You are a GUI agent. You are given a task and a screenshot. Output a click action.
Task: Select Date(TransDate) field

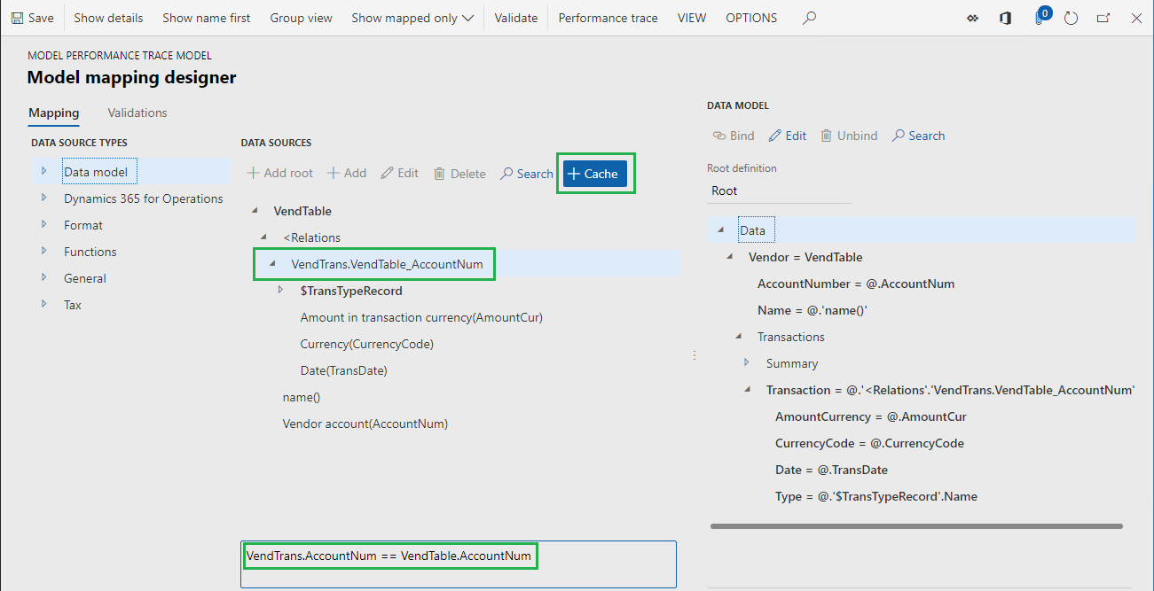tap(343, 370)
